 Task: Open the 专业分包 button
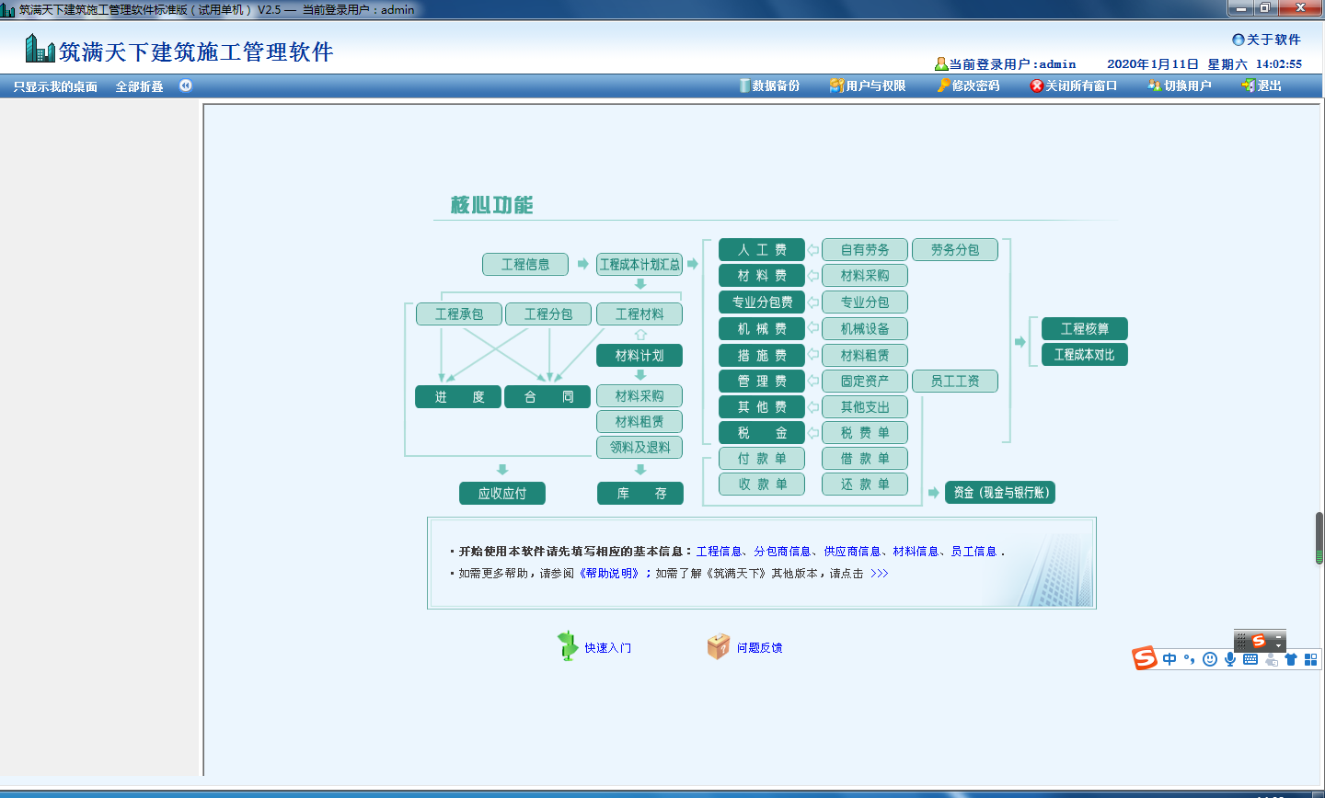pos(865,302)
